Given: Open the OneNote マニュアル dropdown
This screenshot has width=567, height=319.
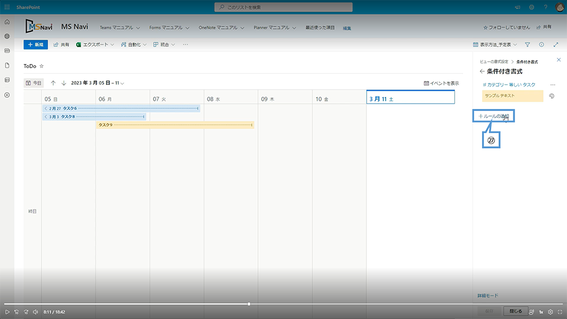Looking at the screenshot, I should [221, 27].
